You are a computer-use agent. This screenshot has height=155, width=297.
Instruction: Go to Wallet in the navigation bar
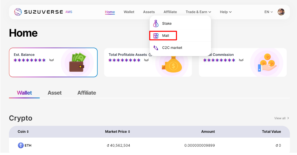coord(129,12)
